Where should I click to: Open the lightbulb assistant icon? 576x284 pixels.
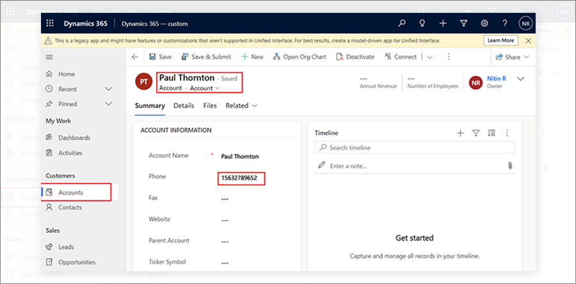click(x=422, y=23)
